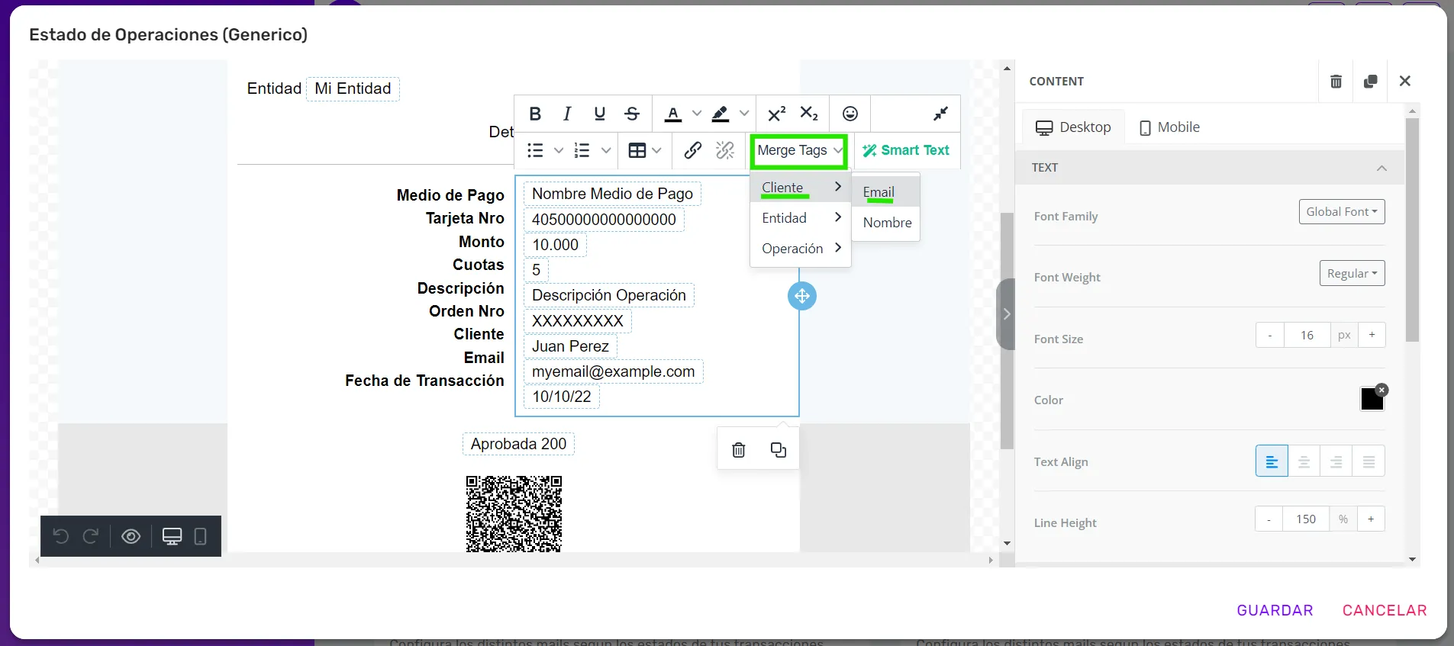The height and width of the screenshot is (646, 1454).
Task: Increase font size with plus
Action: (1372, 335)
